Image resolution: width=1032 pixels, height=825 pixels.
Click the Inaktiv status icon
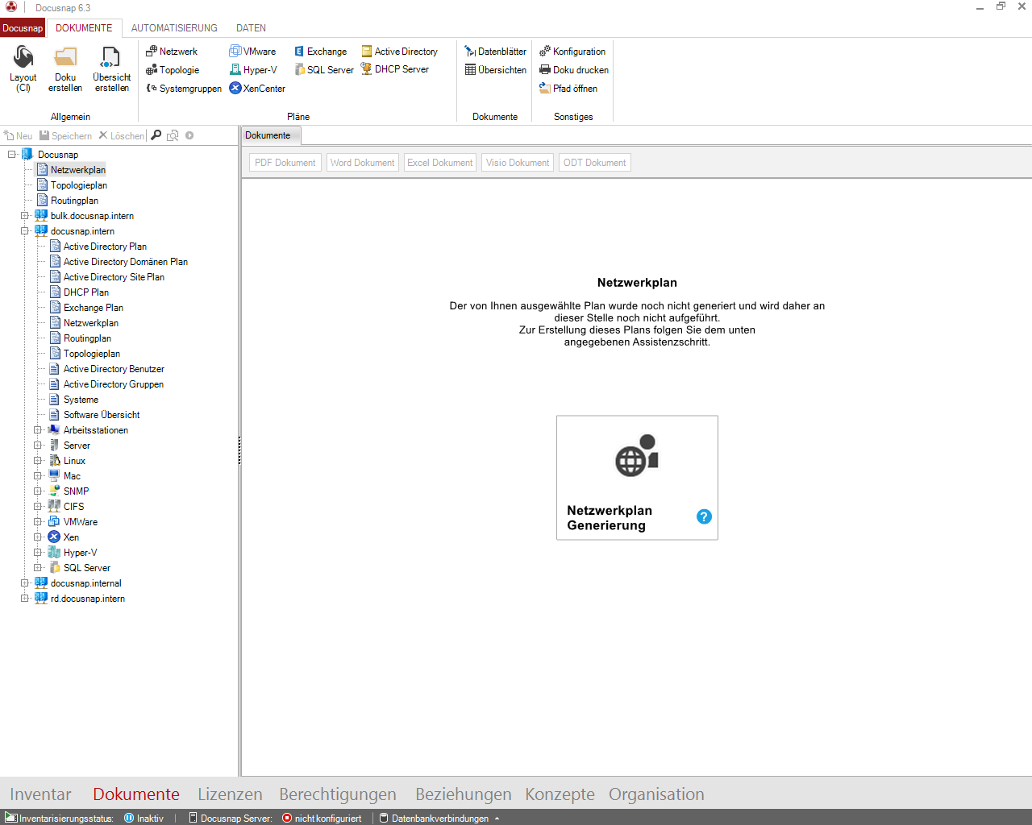(129, 818)
